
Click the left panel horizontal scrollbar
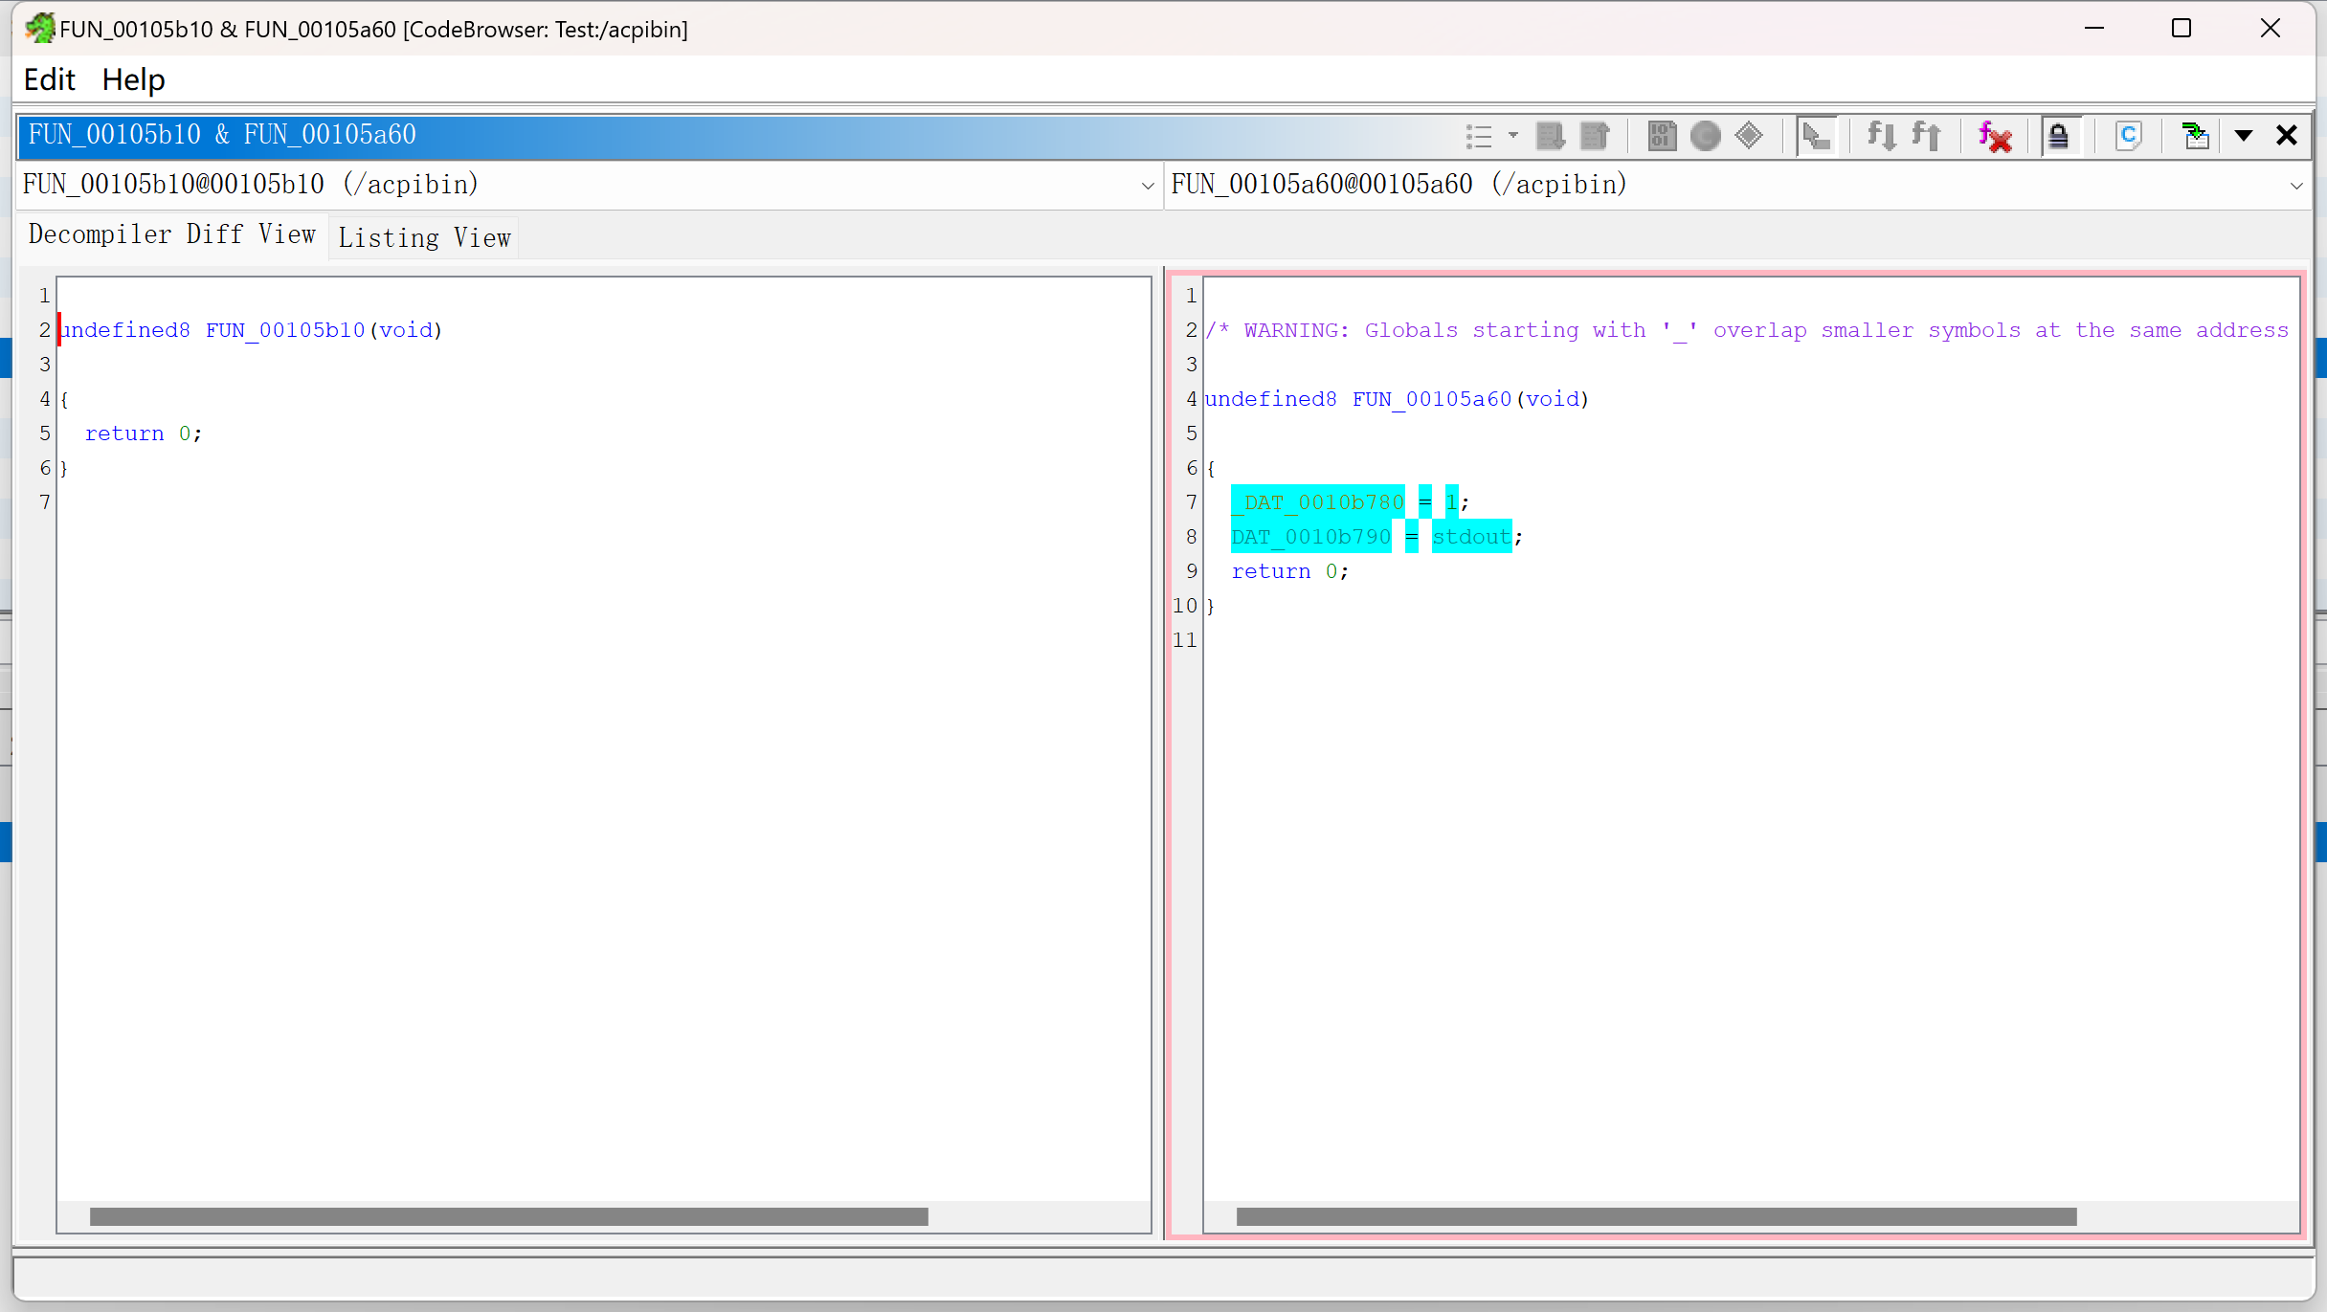click(508, 1216)
